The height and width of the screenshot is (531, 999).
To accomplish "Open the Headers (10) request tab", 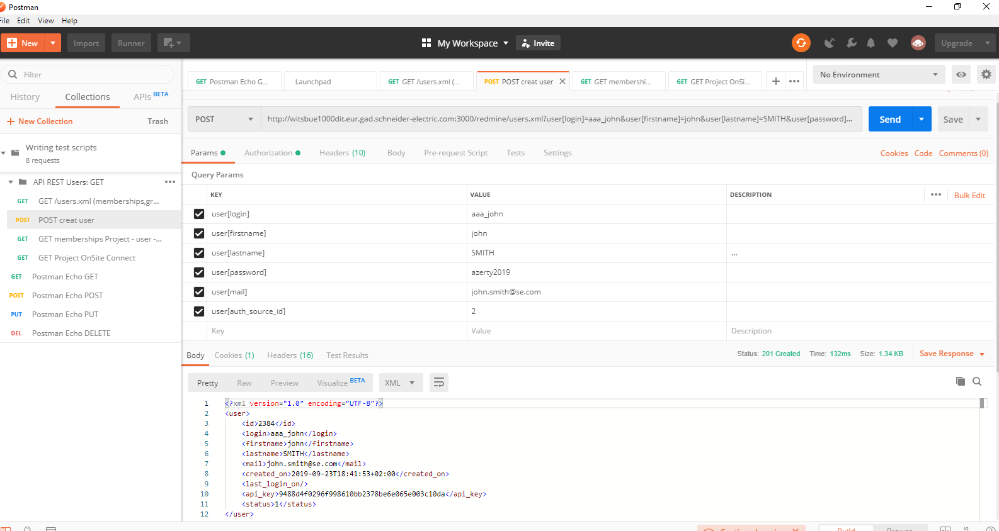I will click(x=342, y=153).
